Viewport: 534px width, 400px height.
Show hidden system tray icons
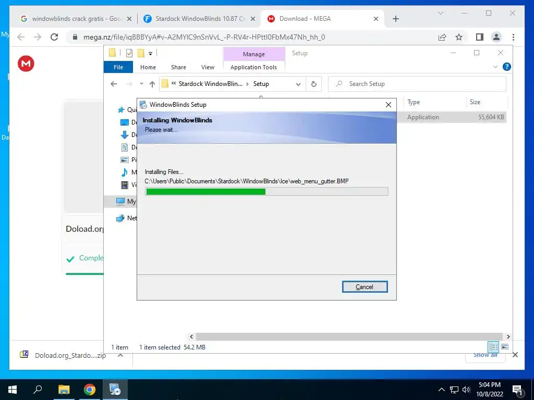pyautogui.click(x=441, y=390)
